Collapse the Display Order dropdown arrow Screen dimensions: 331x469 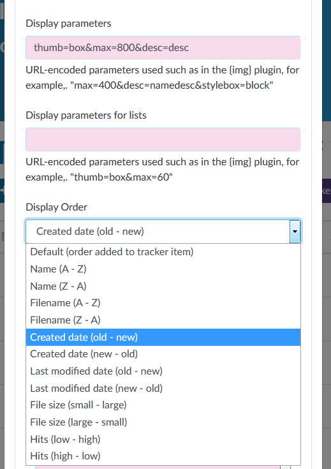coord(295,232)
